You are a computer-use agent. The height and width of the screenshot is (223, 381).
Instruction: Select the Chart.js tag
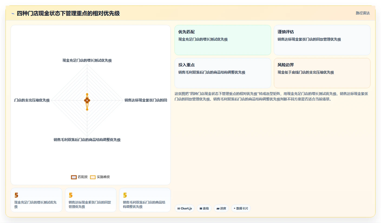185,208
